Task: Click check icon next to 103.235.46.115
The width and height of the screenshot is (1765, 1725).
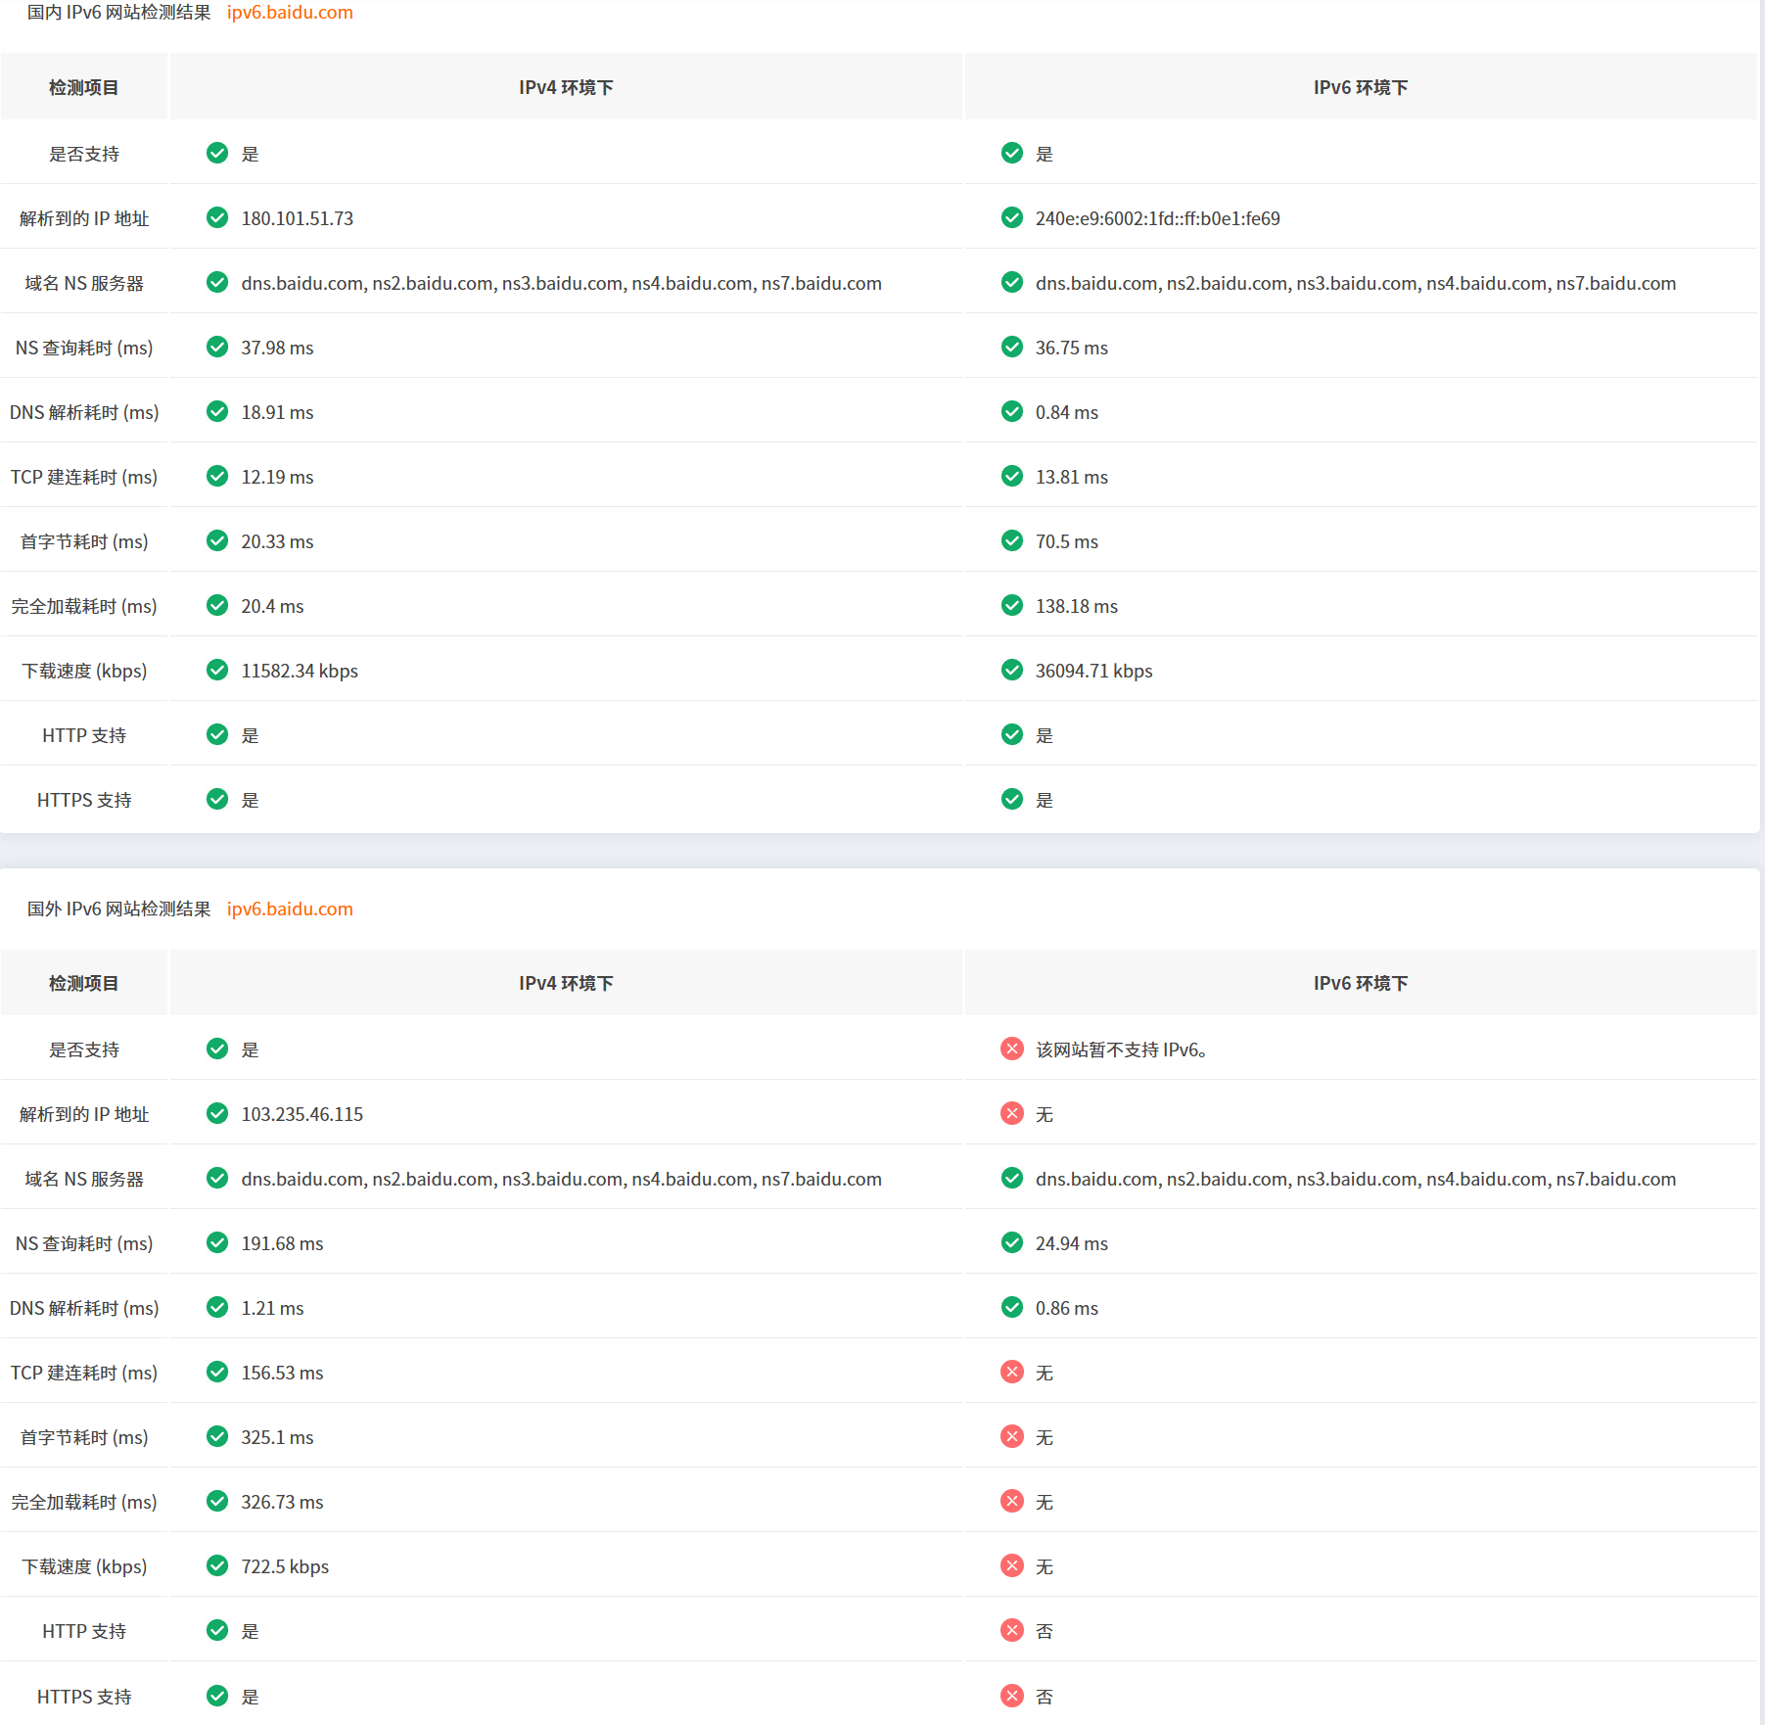Action: pyautogui.click(x=217, y=1113)
